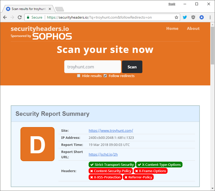
Task: Reload the page with refresh icon
Action: (x=19, y=17)
